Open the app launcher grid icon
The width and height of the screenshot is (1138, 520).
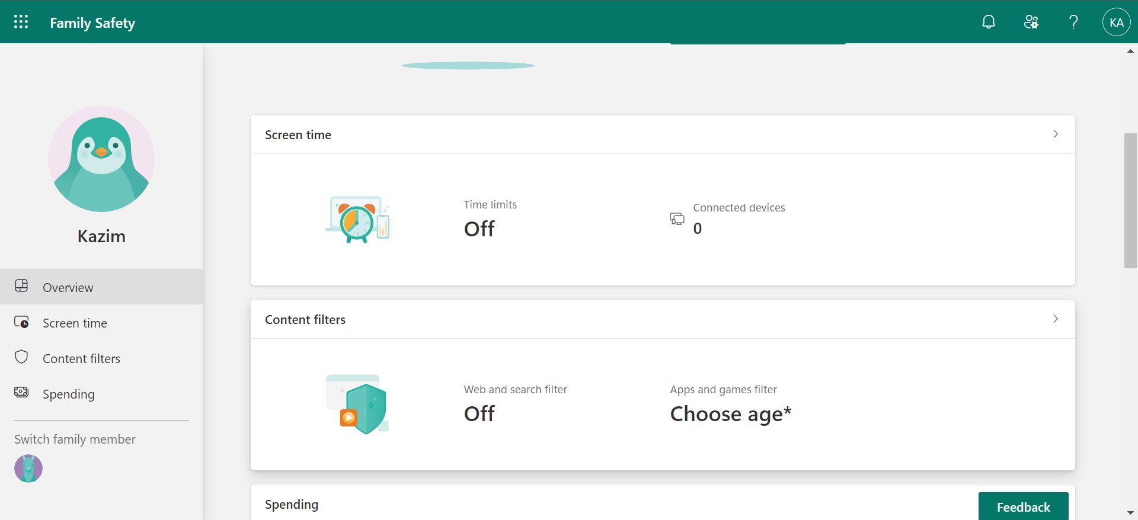click(x=21, y=22)
